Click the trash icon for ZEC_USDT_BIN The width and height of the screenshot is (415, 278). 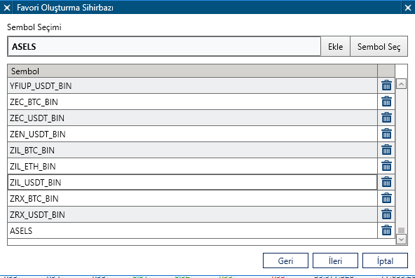pyautogui.click(x=386, y=118)
